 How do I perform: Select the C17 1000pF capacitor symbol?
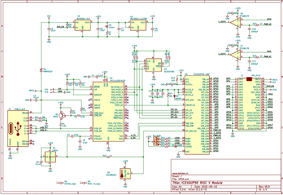(x=249, y=61)
